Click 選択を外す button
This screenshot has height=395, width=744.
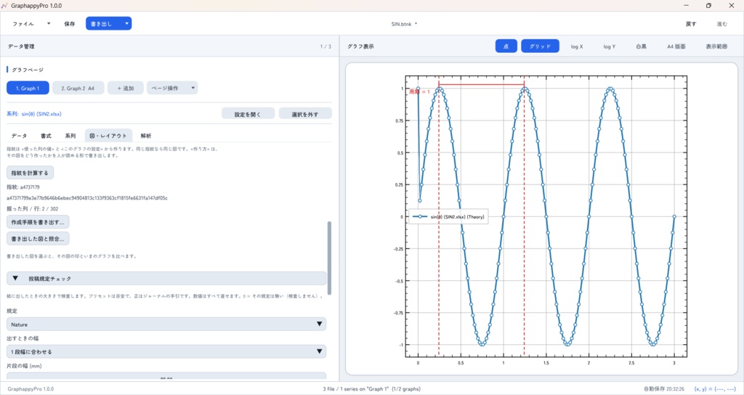305,114
